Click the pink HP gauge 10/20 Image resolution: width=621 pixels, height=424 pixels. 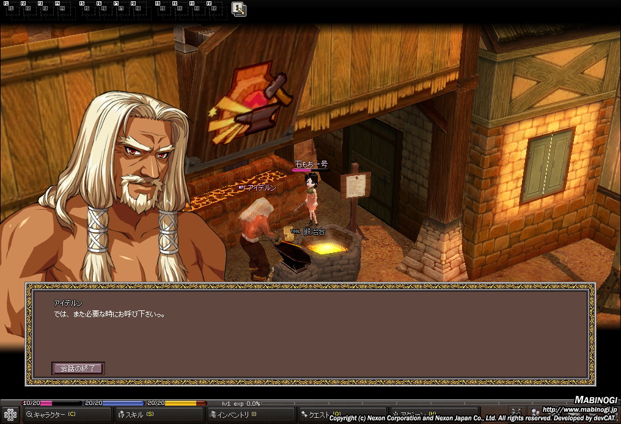point(51,403)
